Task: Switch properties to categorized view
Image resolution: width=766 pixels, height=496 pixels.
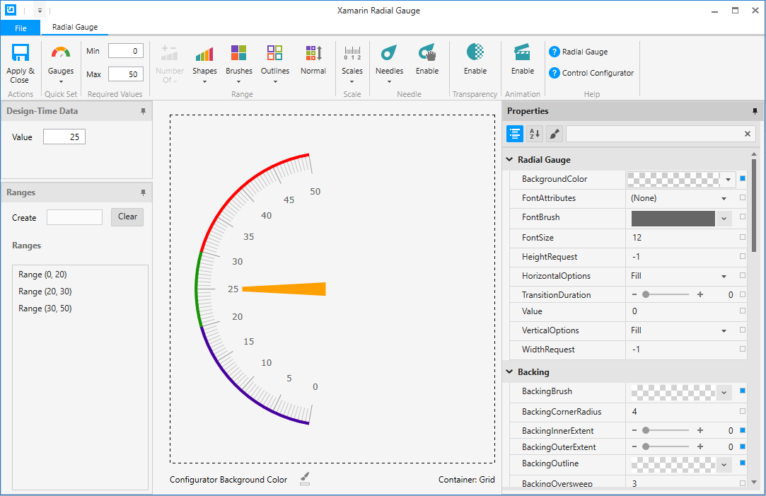Action: click(x=515, y=134)
